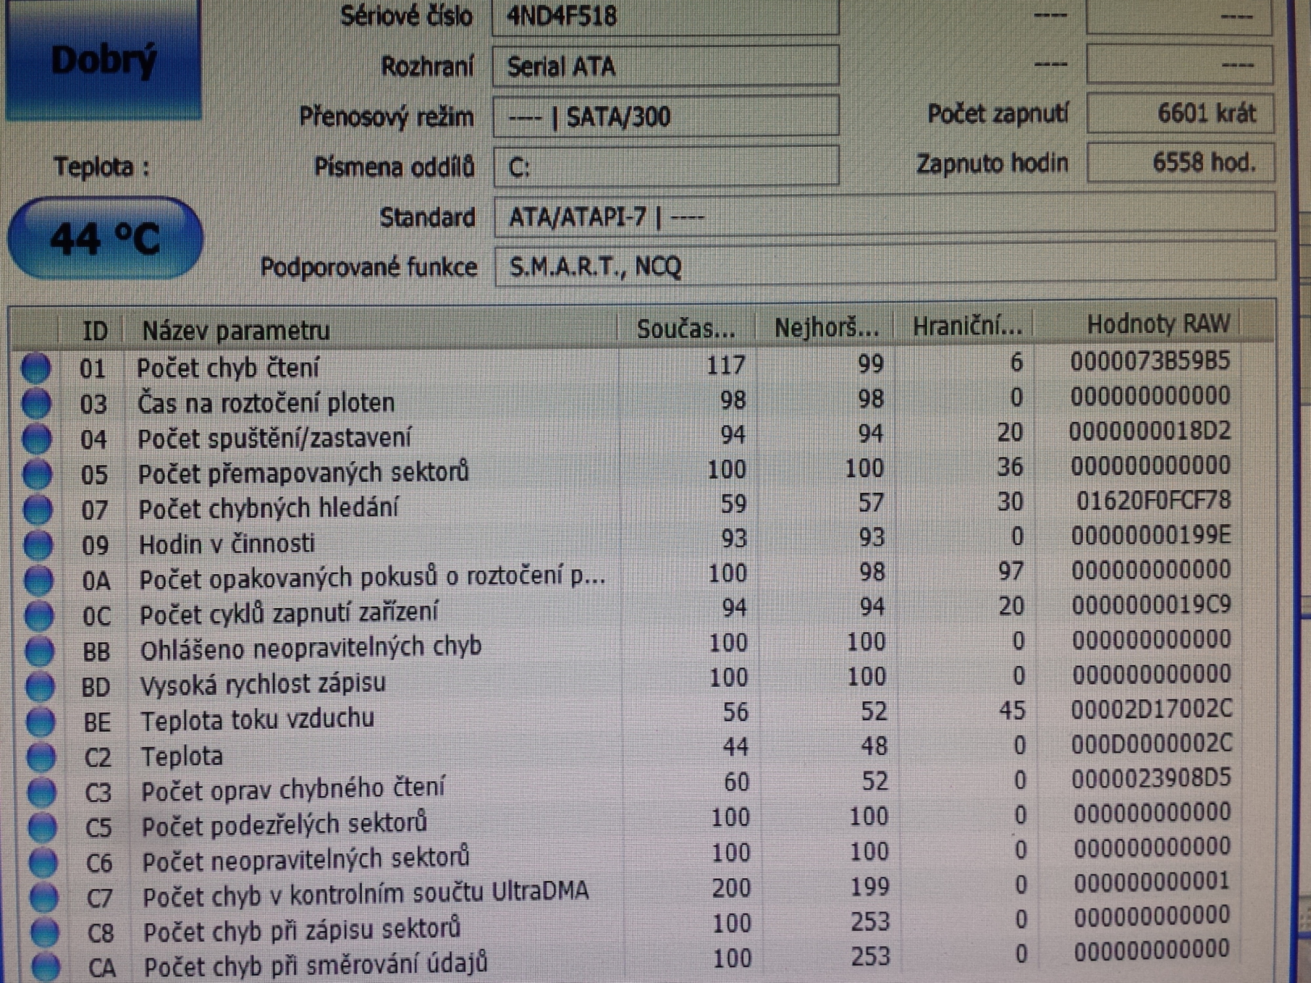
Task: Sort by the ID column header
Action: point(94,330)
